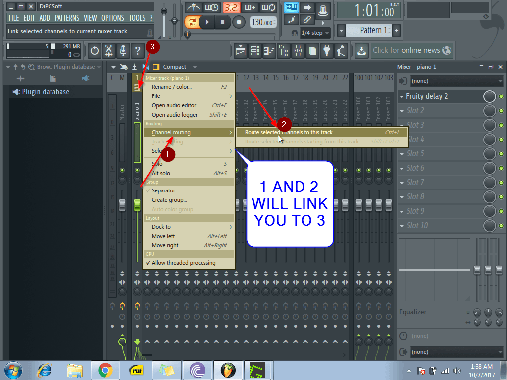Click the Windows Start button
The image size is (507, 380).
(13, 370)
